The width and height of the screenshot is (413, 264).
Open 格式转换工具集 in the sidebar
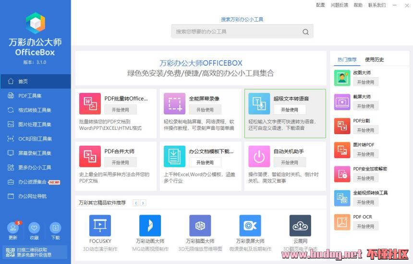35,110
